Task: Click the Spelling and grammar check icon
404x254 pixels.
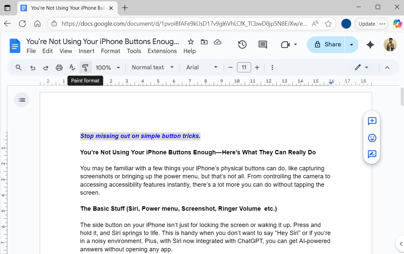Action: 72,68
